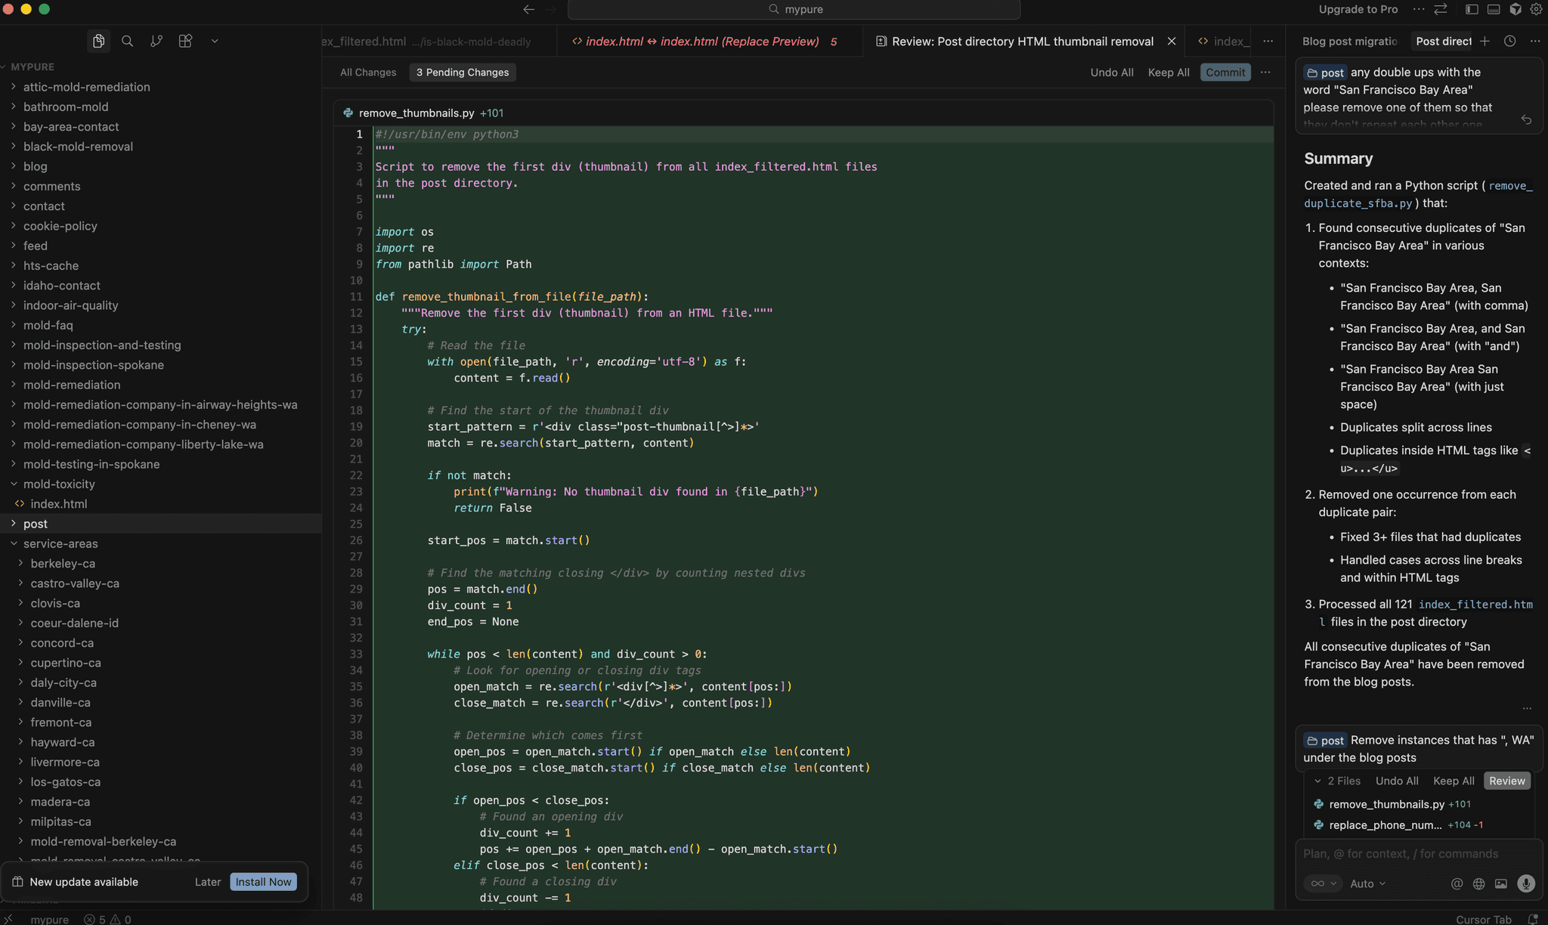Toggle the bottom panel visibility
Image resolution: width=1548 pixels, height=925 pixels.
(x=1493, y=9)
